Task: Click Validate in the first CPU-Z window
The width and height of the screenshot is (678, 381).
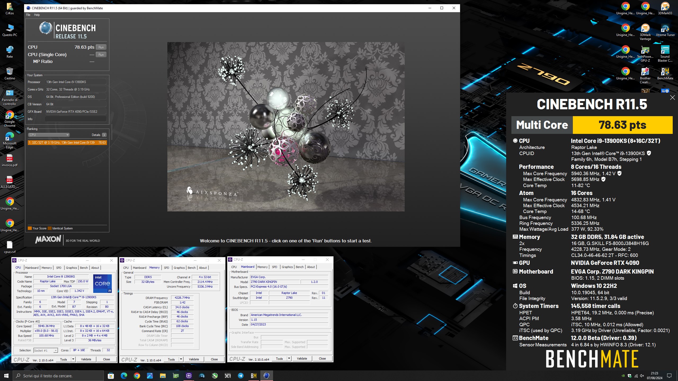Action: [86, 359]
